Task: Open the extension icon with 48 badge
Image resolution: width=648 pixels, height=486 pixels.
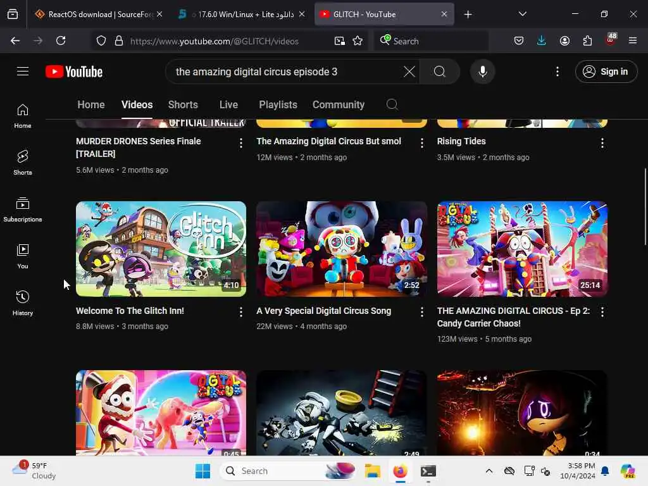Action: click(611, 40)
